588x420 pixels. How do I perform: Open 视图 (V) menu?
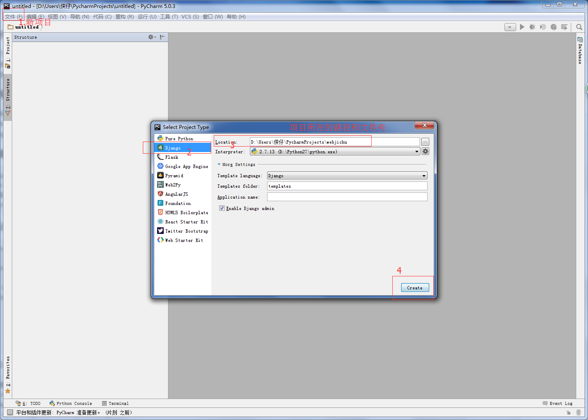57,17
